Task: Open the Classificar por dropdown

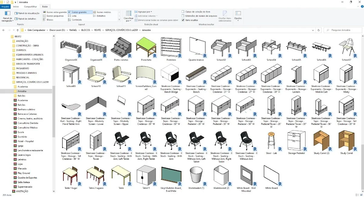Action: 128,16
